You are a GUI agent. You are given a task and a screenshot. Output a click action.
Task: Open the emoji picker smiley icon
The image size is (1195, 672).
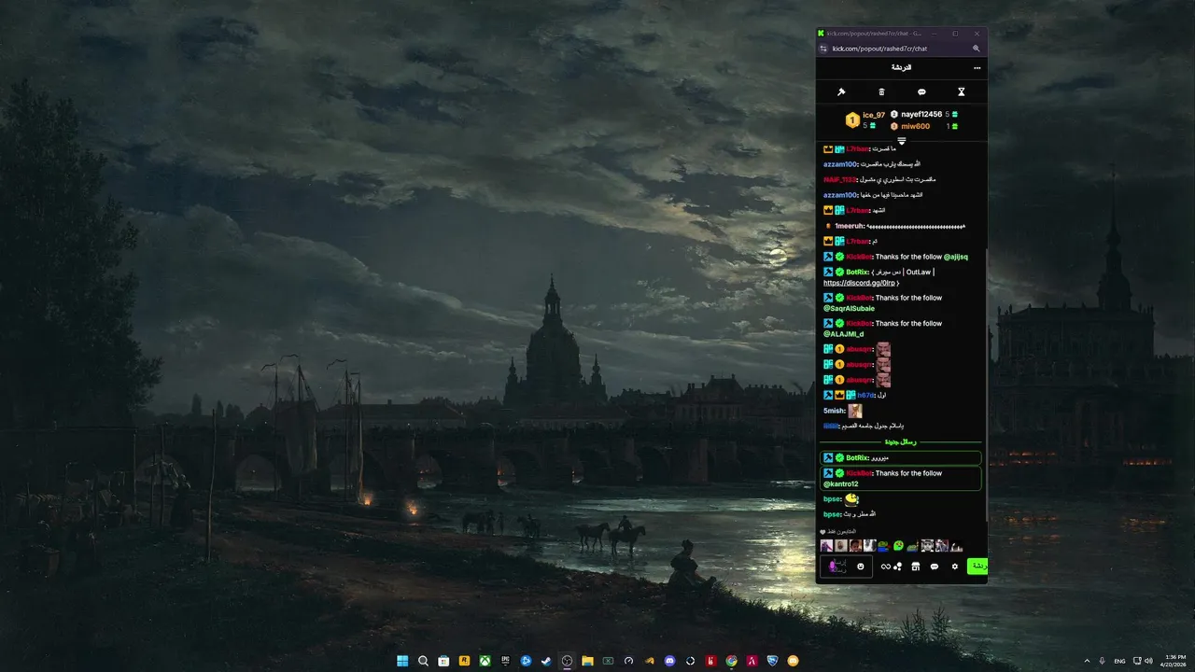pyautogui.click(x=861, y=567)
